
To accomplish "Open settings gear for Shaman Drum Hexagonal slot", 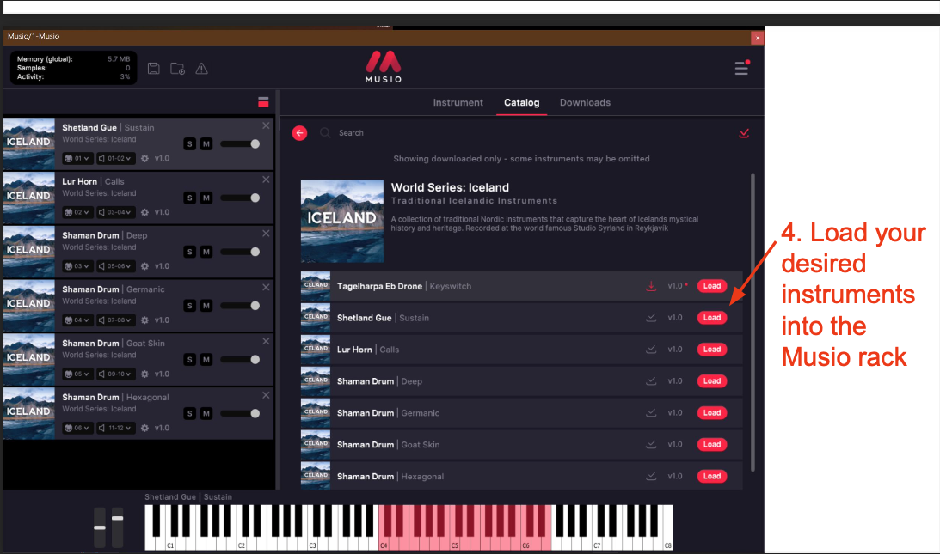I will [x=144, y=429].
